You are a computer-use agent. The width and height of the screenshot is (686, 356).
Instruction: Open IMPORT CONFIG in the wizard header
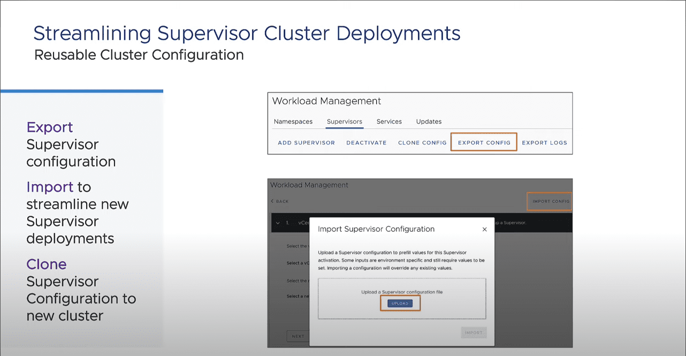(551, 201)
